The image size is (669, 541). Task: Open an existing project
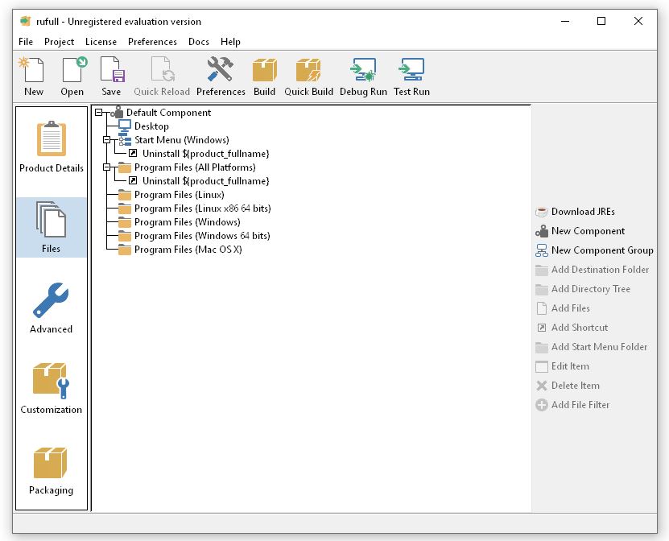pyautogui.click(x=72, y=72)
